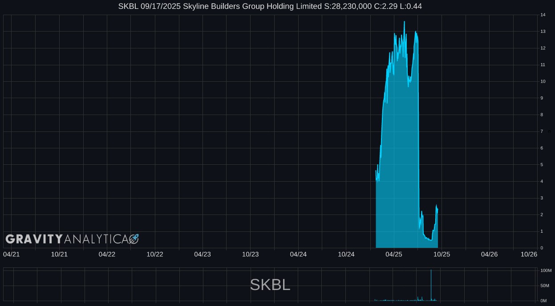
Task: Select price axis value 12
Action: click(x=543, y=48)
